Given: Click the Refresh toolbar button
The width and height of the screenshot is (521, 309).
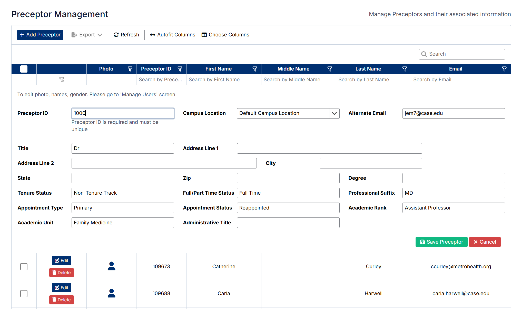Looking at the screenshot, I should coord(126,35).
